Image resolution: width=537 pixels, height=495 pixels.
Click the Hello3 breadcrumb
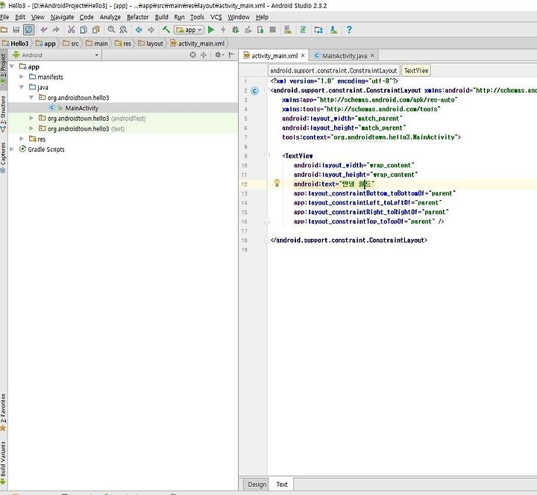pos(16,43)
